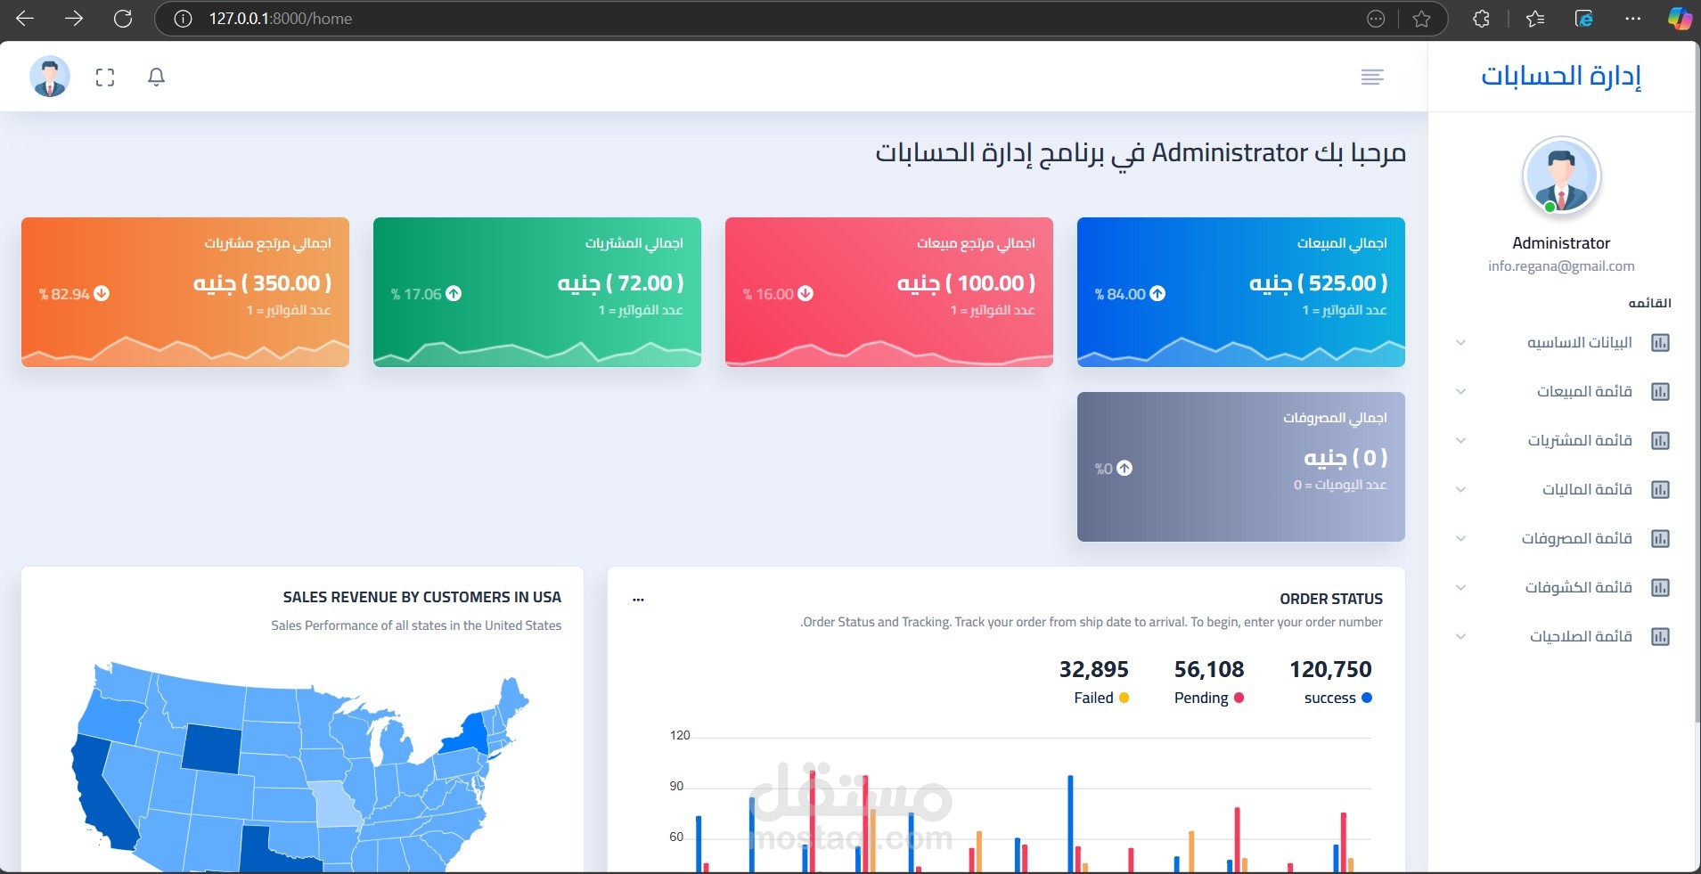The image size is (1701, 874).
Task: Click the info.regana@gmail.com email text
Action: tap(1561, 265)
